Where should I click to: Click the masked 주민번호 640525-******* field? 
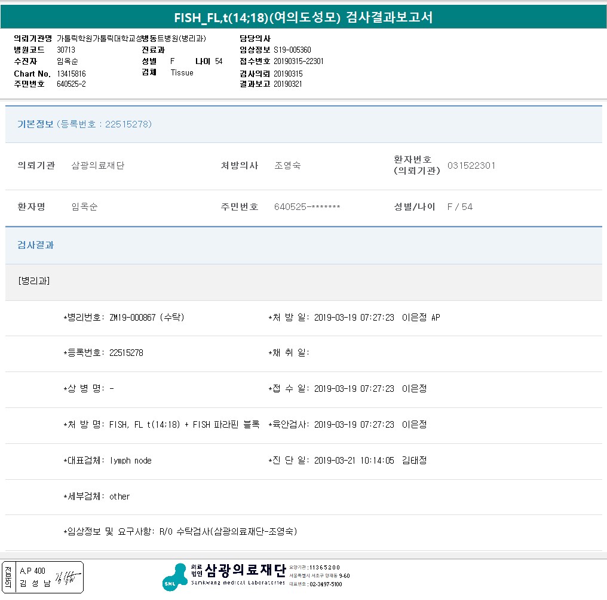coord(307,207)
